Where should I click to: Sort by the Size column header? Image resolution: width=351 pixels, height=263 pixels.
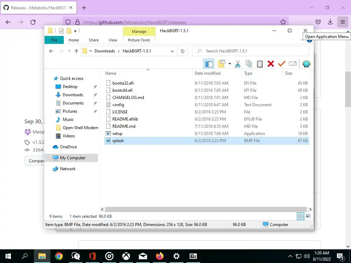point(296,73)
